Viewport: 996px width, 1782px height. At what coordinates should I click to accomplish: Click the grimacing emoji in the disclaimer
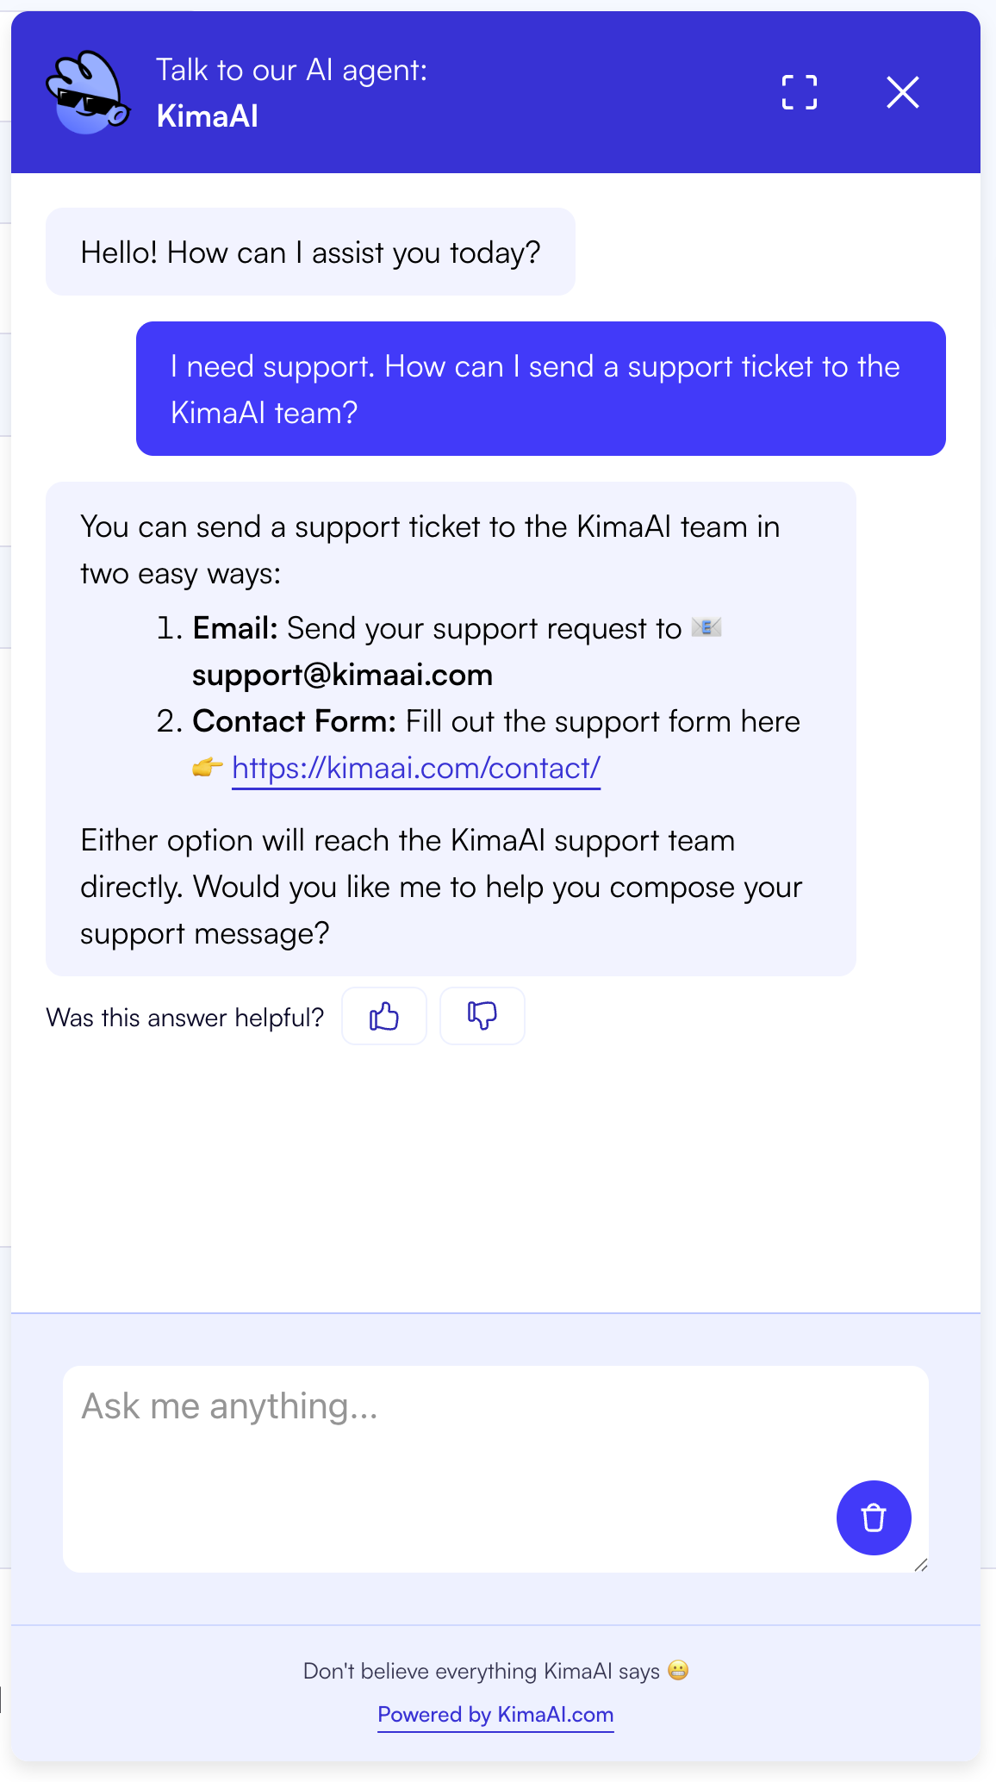(x=678, y=1671)
